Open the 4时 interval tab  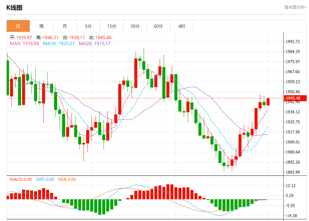182,26
